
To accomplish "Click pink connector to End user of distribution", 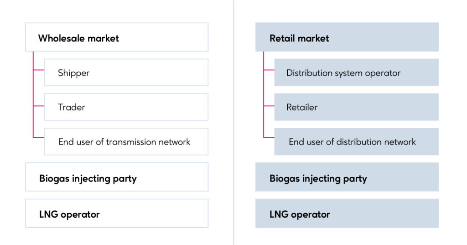I will click(x=269, y=137).
